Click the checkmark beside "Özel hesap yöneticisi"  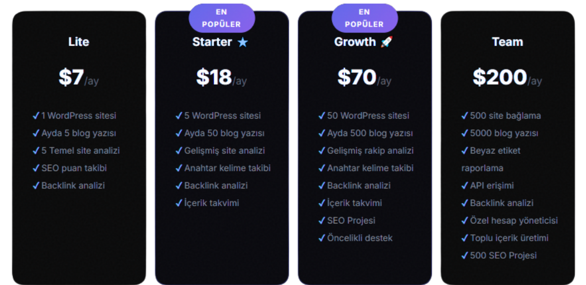[x=464, y=221]
